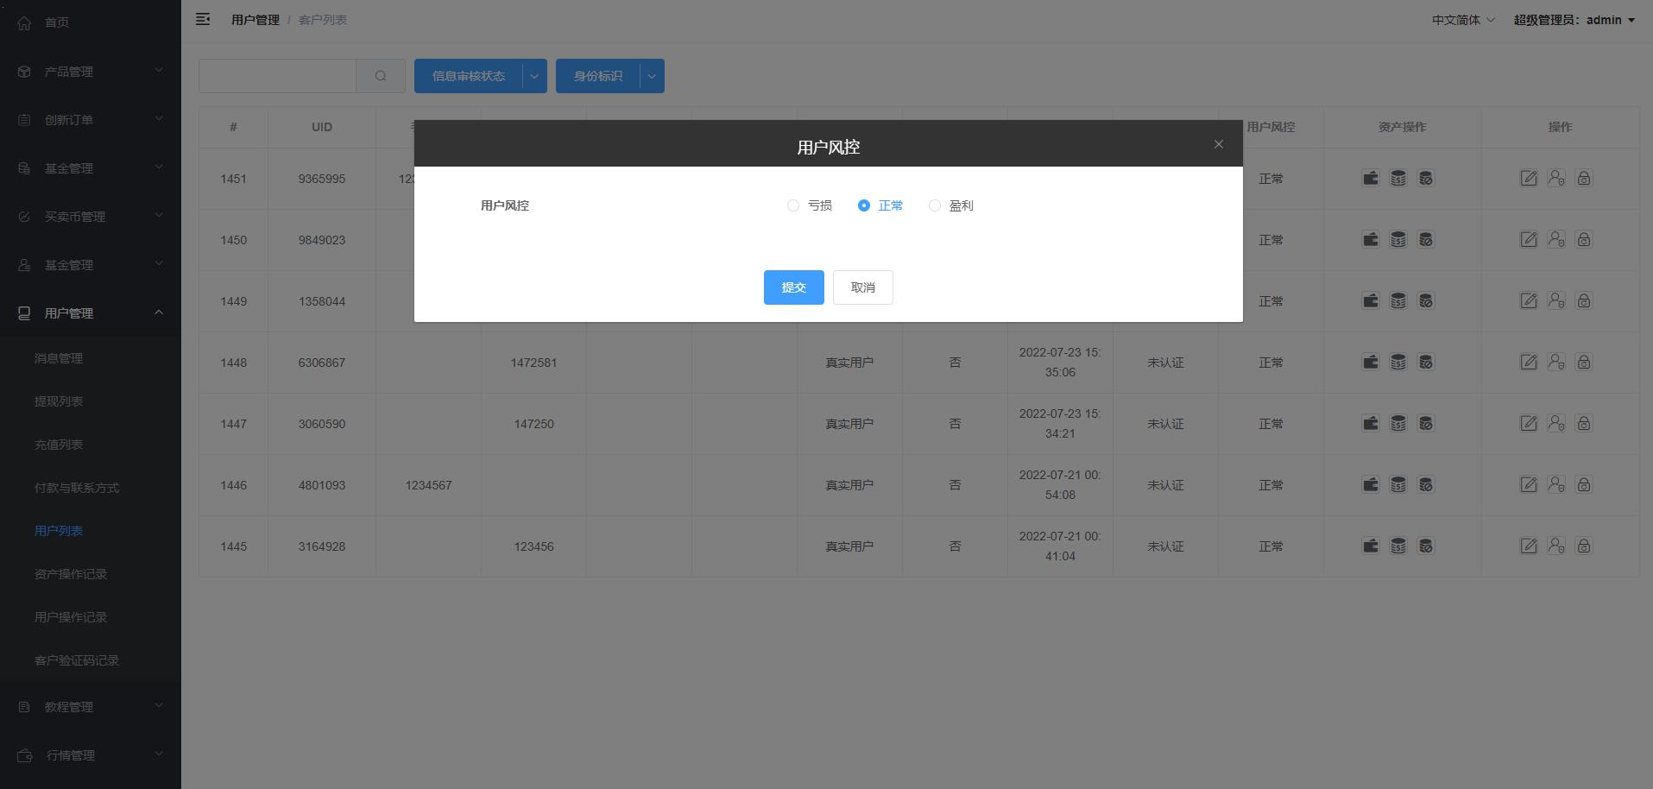Open the 中文简体 language dropdown
Image resolution: width=1653 pixels, height=789 pixels.
(1462, 20)
